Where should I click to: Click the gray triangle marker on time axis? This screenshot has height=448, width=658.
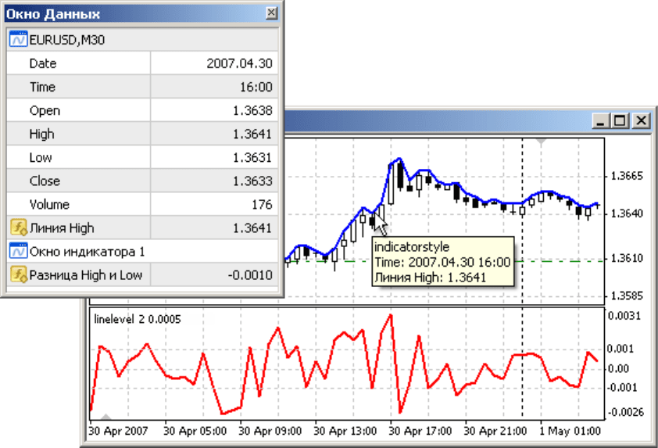click(107, 418)
